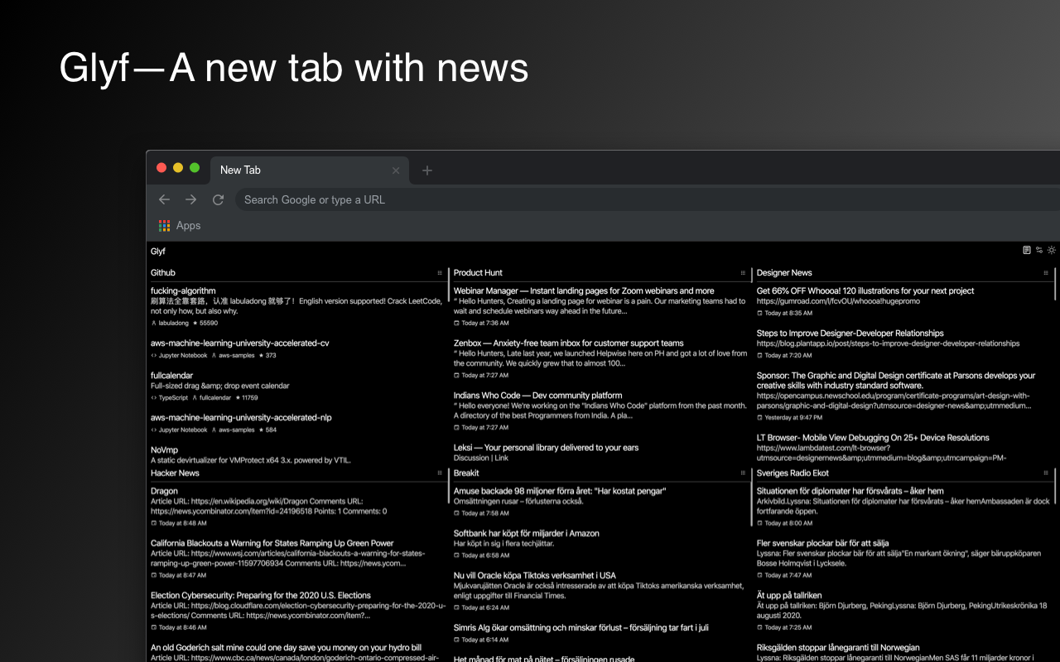1060x662 pixels.
Task: Open Amuse backade 98 miljoner article
Action: click(x=560, y=491)
